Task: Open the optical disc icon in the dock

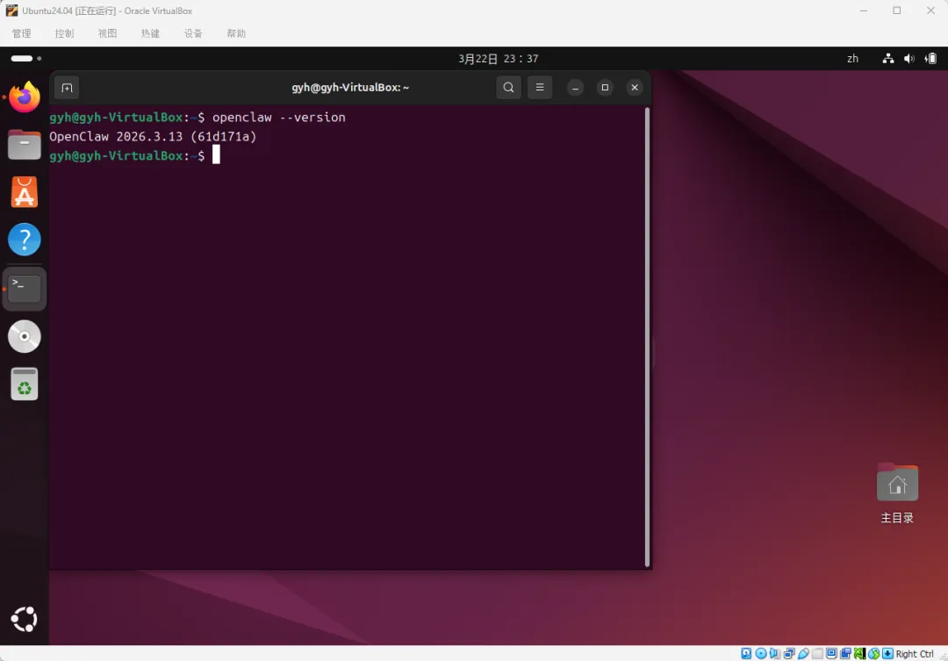Action: [25, 336]
